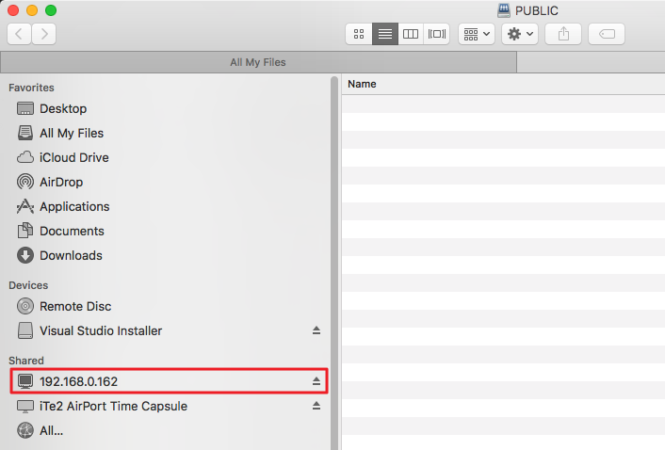The height and width of the screenshot is (450, 665).
Task: Switch to icon view
Action: click(359, 34)
